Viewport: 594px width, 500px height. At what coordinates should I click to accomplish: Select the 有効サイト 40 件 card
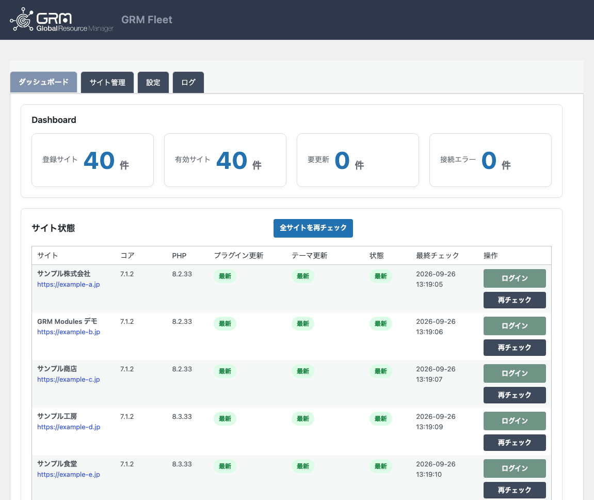pos(225,160)
